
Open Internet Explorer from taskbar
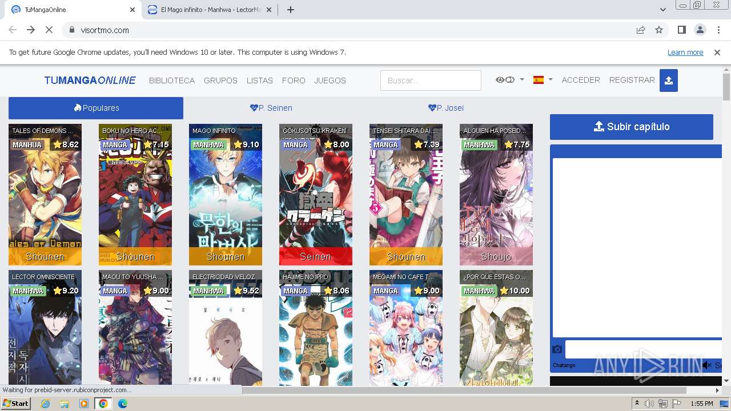pyautogui.click(x=46, y=404)
